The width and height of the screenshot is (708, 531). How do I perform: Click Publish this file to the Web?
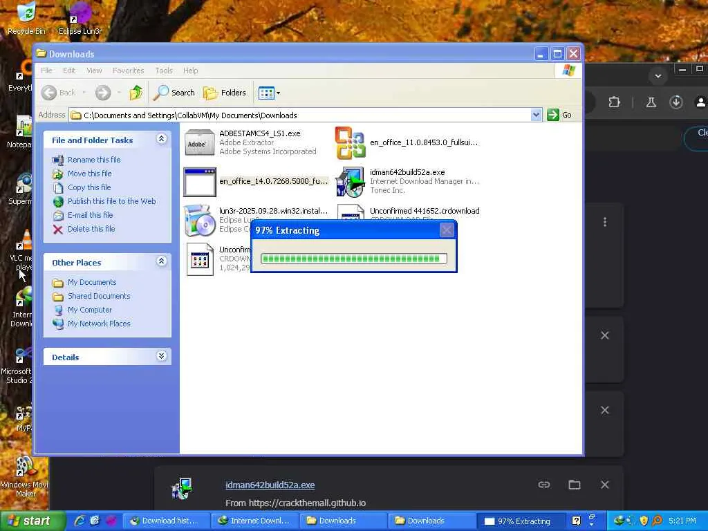(x=111, y=201)
